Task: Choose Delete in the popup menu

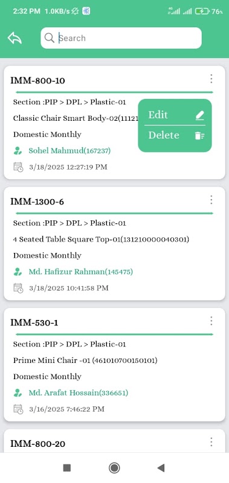Action: (x=175, y=135)
